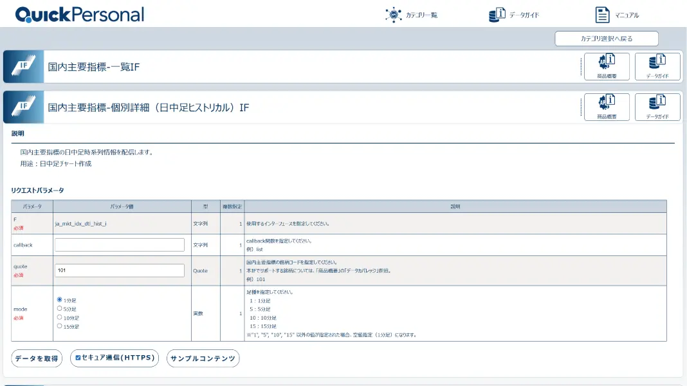Focus the callback input field
The width and height of the screenshot is (687, 386).
120,245
